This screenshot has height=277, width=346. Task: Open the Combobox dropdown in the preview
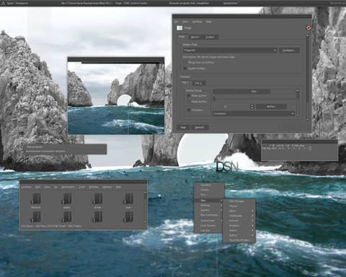(x=254, y=113)
